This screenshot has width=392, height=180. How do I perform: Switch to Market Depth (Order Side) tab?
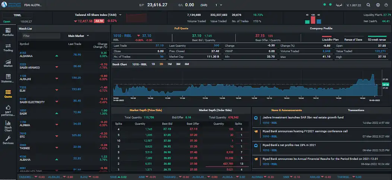215,110
